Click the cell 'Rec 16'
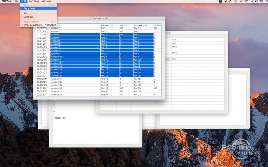 pyautogui.click(x=110, y=79)
